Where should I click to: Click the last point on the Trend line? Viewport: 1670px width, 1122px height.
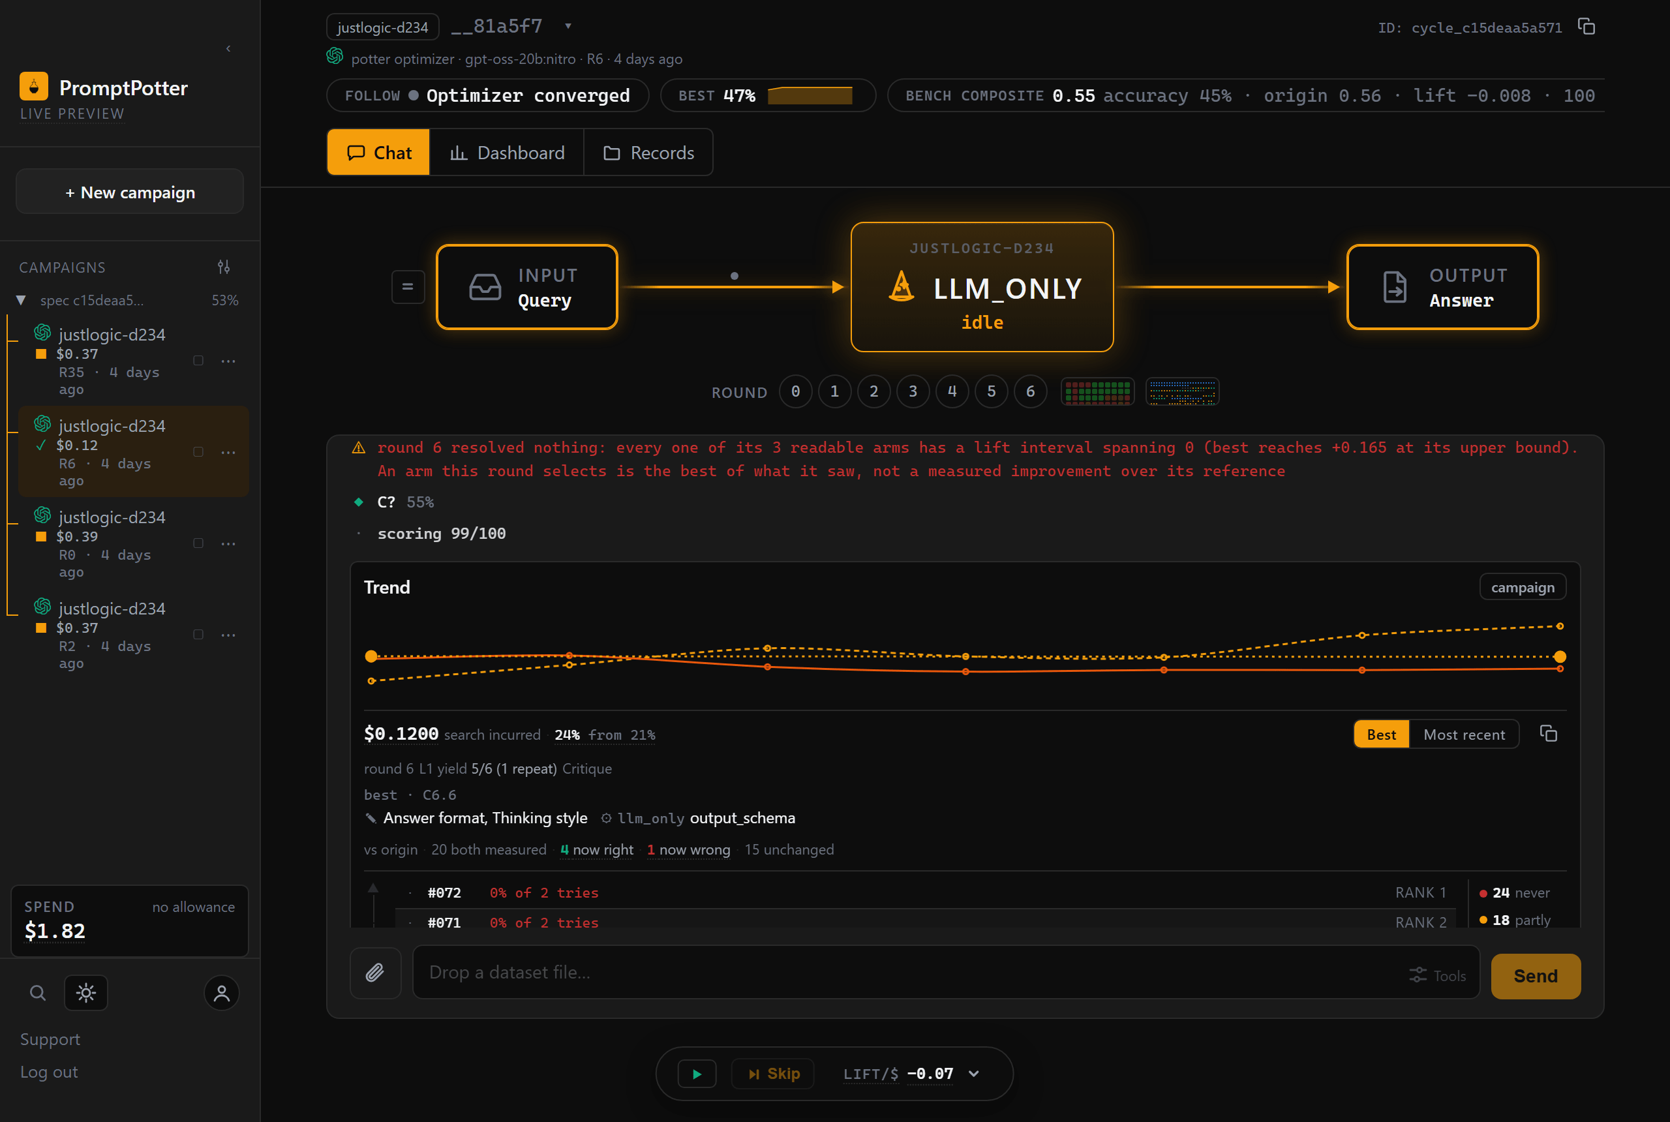1560,657
